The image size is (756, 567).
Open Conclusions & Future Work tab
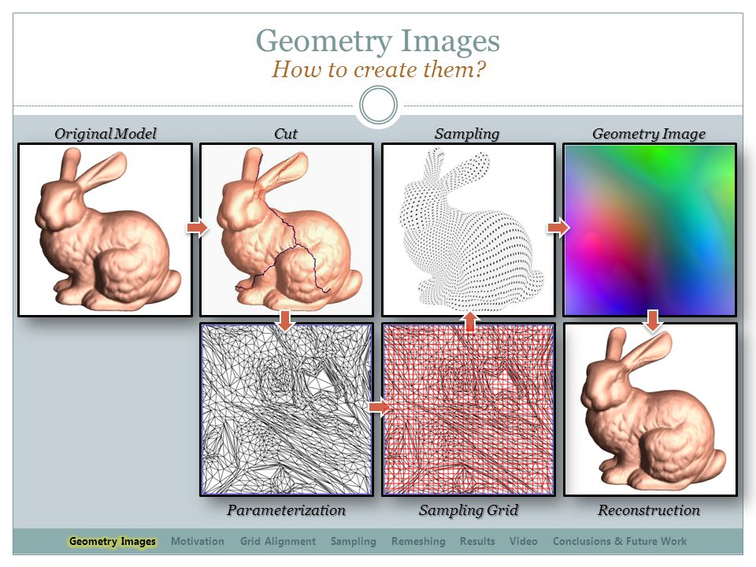pyautogui.click(x=620, y=542)
